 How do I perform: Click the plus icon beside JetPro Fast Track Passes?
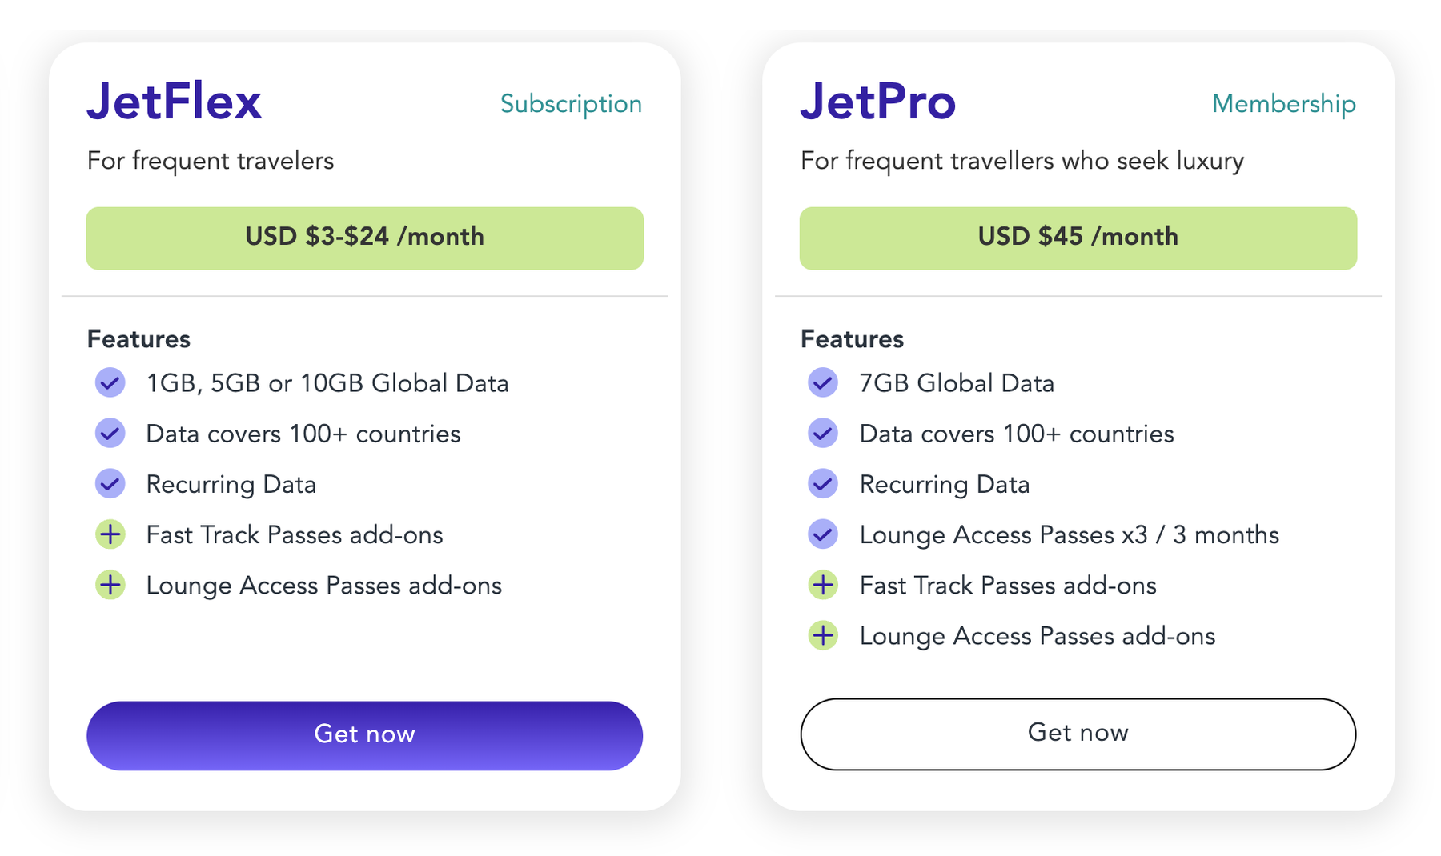(x=822, y=585)
